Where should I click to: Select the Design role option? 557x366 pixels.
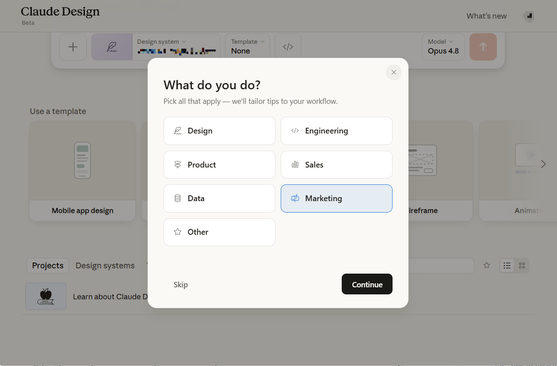pyautogui.click(x=219, y=131)
